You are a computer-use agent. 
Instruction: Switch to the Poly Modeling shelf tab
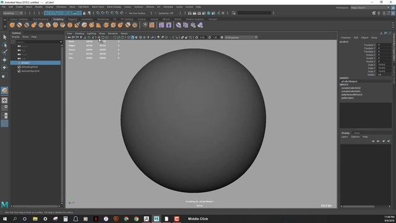[40, 19]
